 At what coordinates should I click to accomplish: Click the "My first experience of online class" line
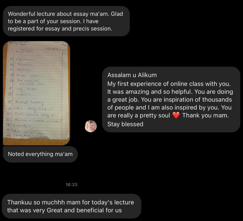click(x=169, y=84)
